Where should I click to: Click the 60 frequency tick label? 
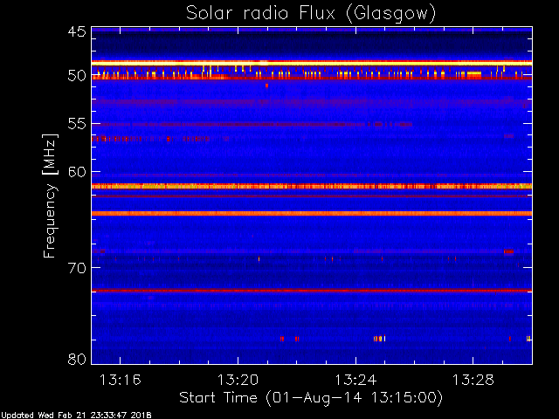pos(77,172)
